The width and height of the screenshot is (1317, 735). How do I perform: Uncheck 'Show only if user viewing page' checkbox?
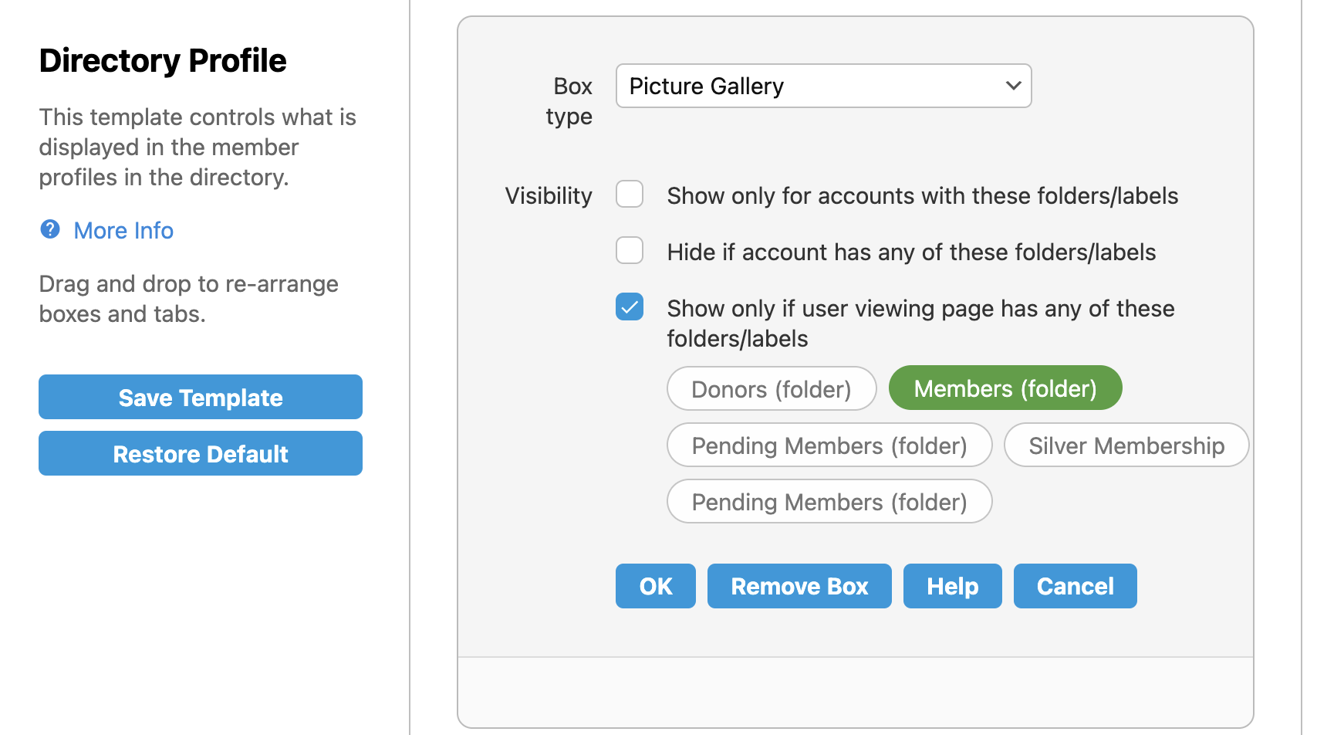click(x=630, y=307)
